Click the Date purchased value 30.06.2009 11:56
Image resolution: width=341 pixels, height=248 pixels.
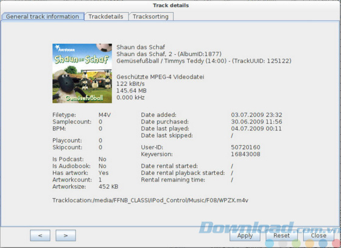click(x=256, y=122)
